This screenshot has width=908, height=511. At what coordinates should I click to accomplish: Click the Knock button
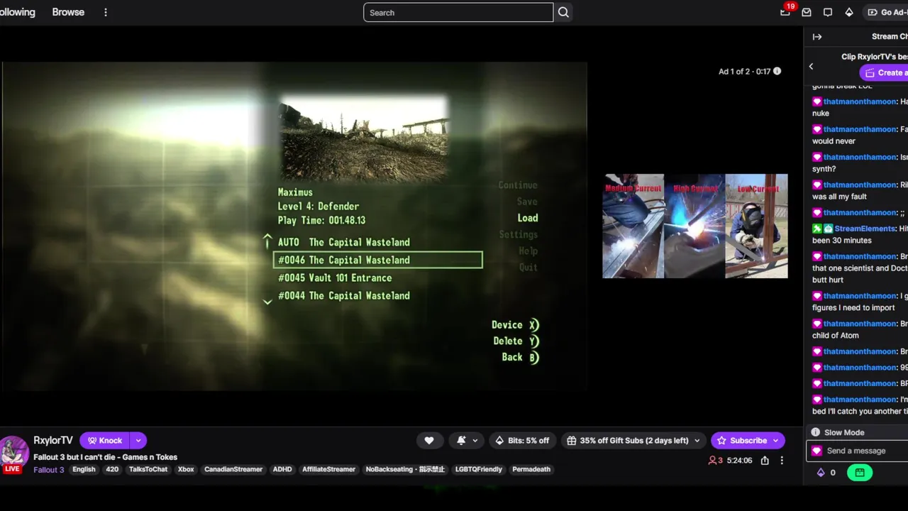pos(105,441)
